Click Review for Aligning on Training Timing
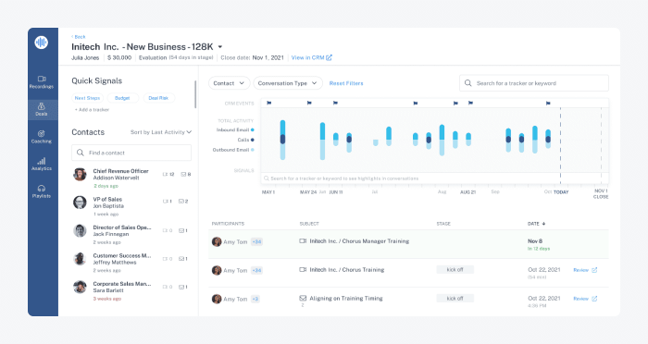 tap(585, 299)
